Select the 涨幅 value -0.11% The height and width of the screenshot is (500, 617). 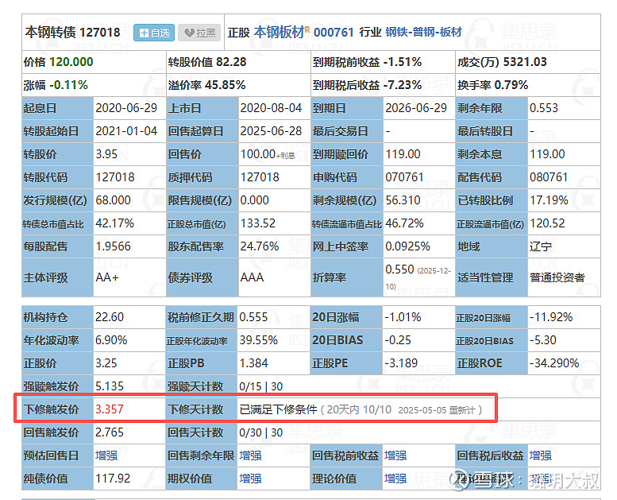coord(68,85)
